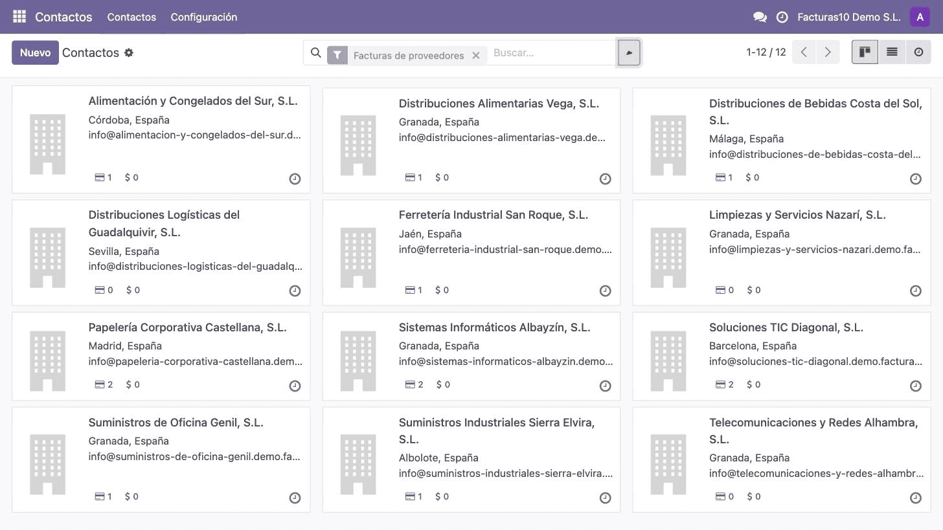Click the text 'Barcelona, España'

click(753, 346)
